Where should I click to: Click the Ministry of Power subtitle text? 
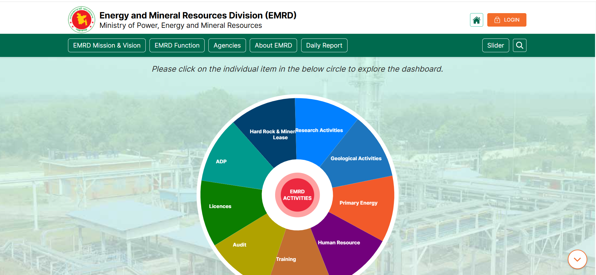(181, 26)
